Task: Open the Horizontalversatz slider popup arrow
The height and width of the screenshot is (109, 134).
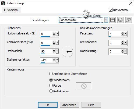Action: 57,34
